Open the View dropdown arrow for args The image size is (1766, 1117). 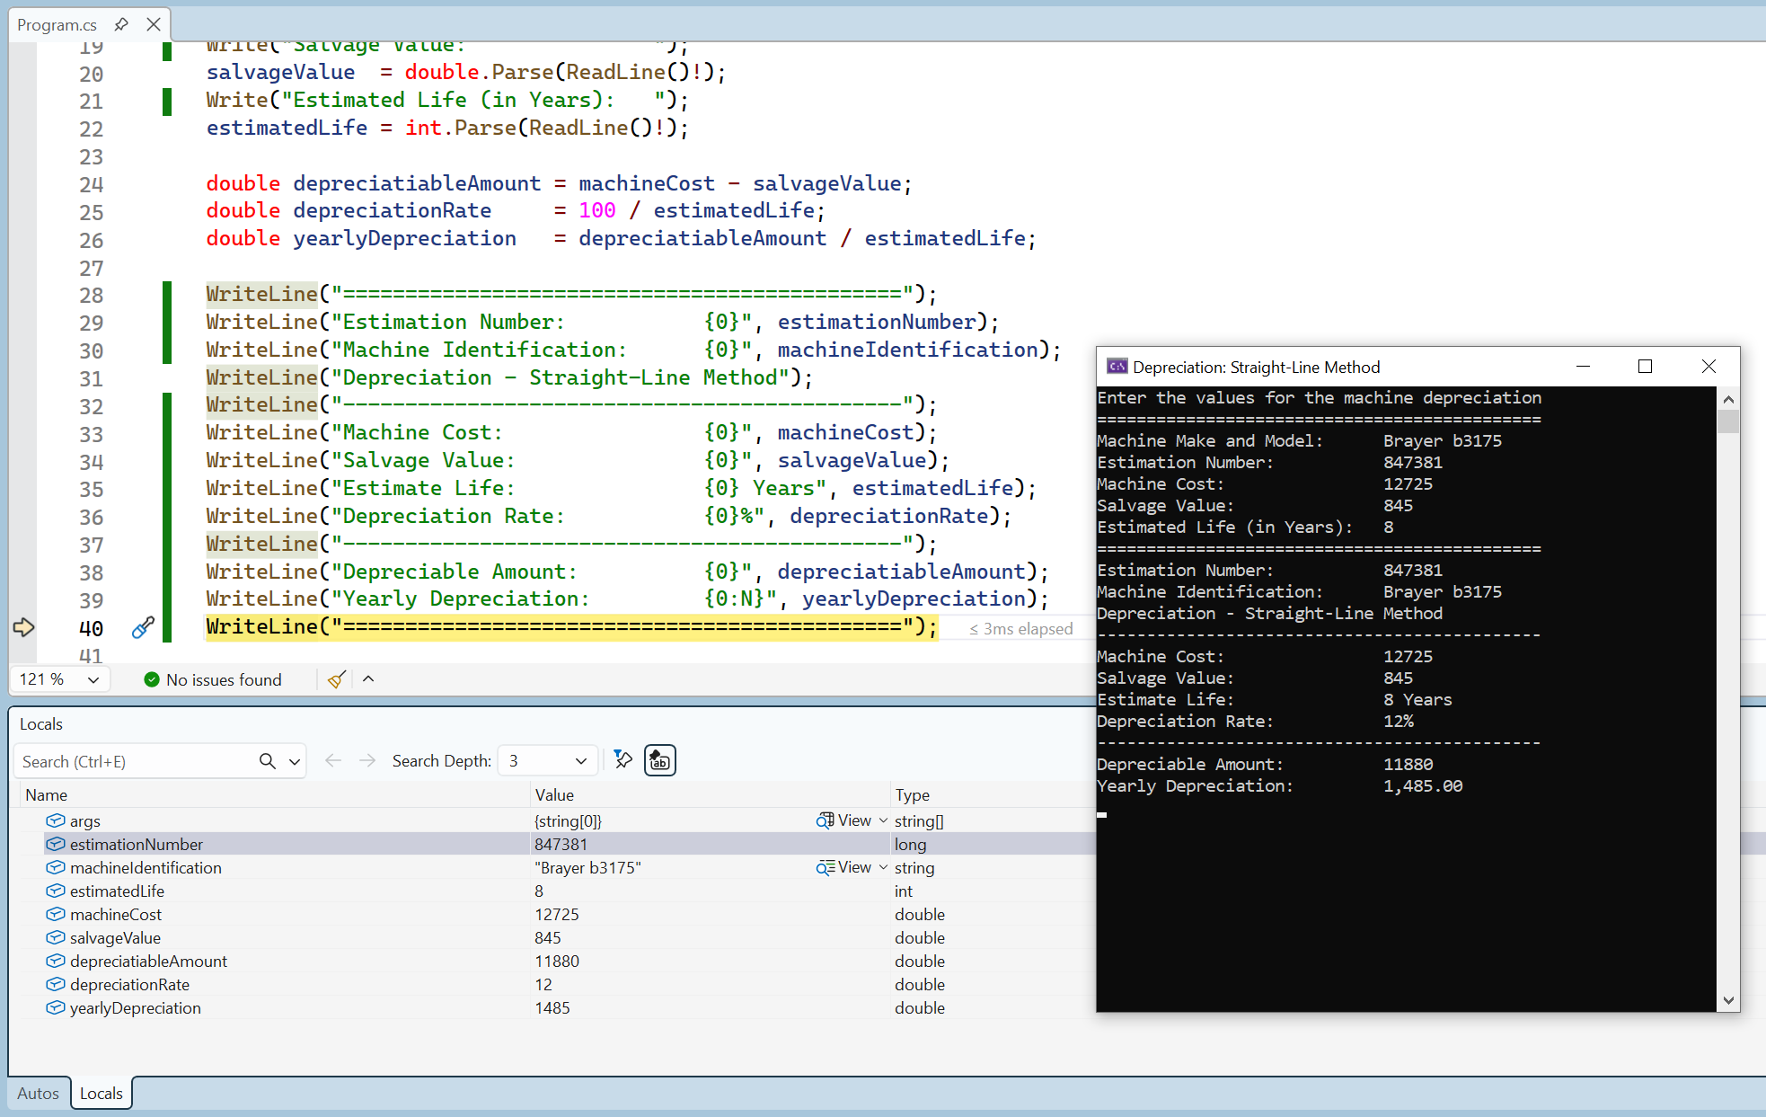click(883, 820)
